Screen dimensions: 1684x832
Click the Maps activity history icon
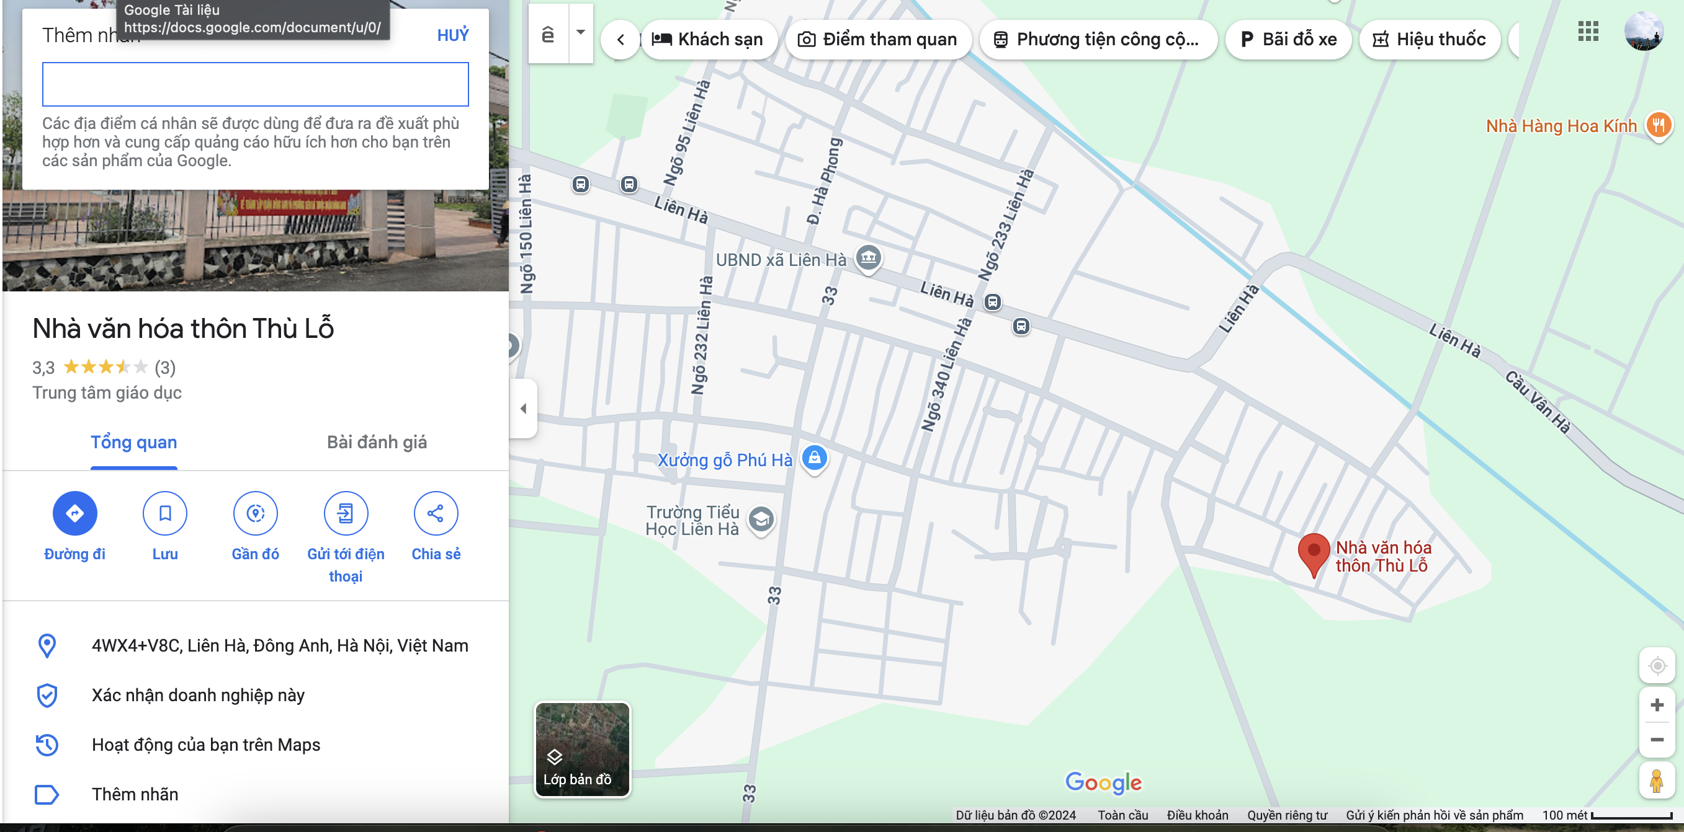(47, 745)
